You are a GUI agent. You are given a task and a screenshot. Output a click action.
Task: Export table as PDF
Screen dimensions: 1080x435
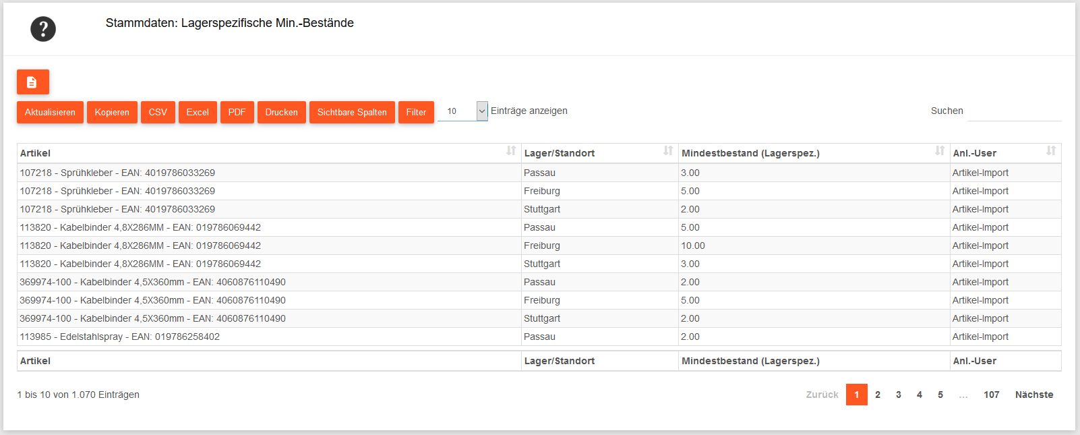pos(237,113)
